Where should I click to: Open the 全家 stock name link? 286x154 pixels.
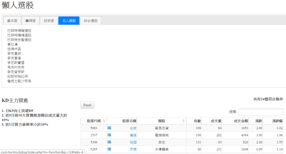[133, 128]
